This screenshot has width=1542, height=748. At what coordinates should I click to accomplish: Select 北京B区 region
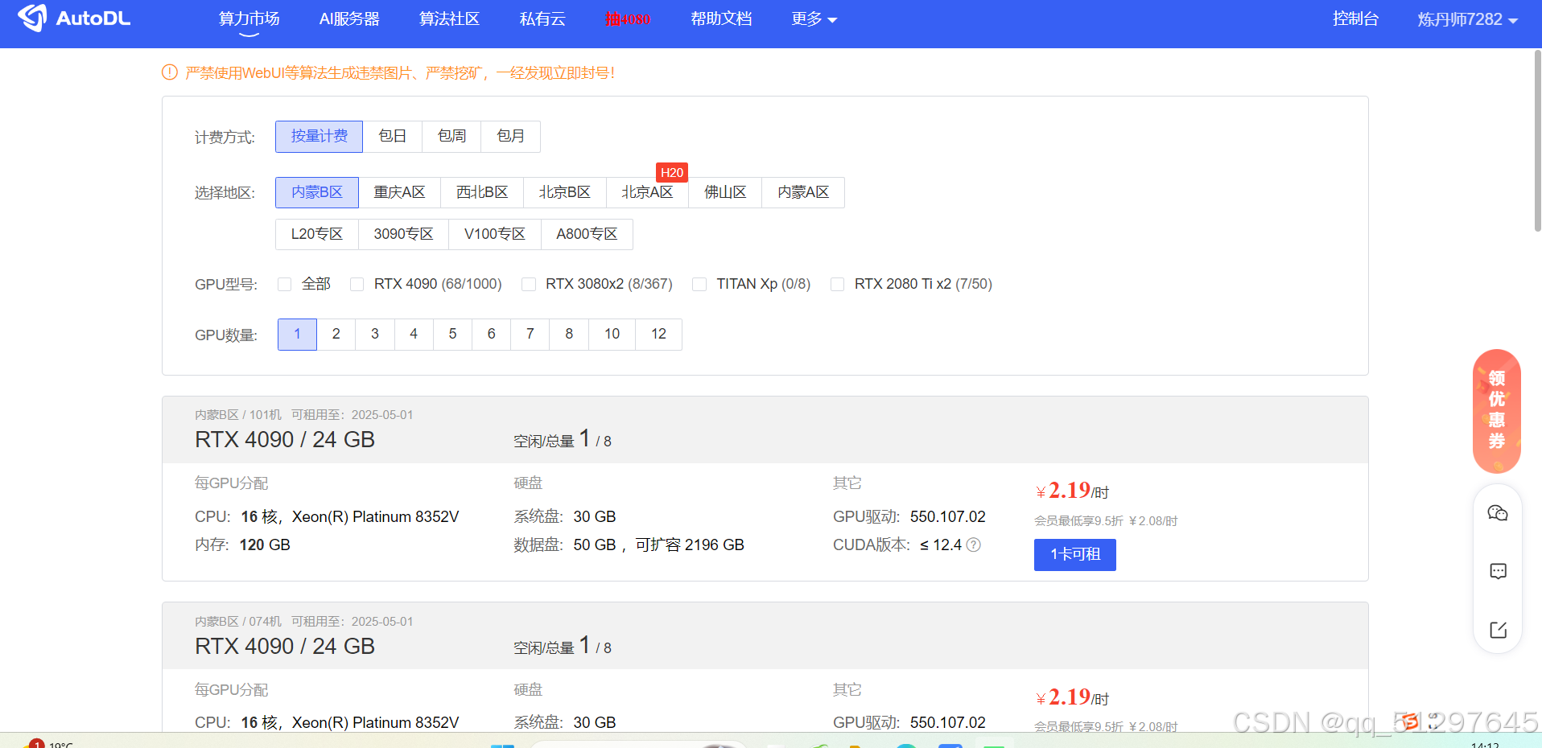coord(565,192)
